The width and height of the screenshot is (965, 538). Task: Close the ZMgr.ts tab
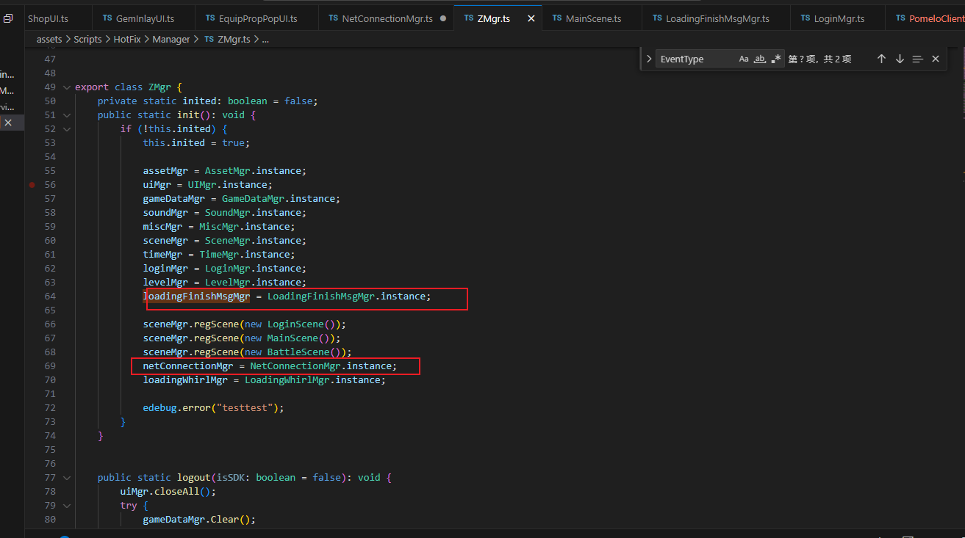tap(531, 18)
